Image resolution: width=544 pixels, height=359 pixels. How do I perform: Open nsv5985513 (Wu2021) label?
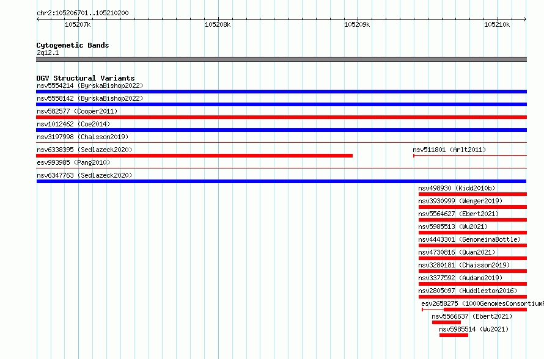pos(453,227)
